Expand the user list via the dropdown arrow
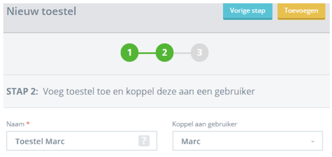This screenshot has width=332, height=157. (x=312, y=141)
